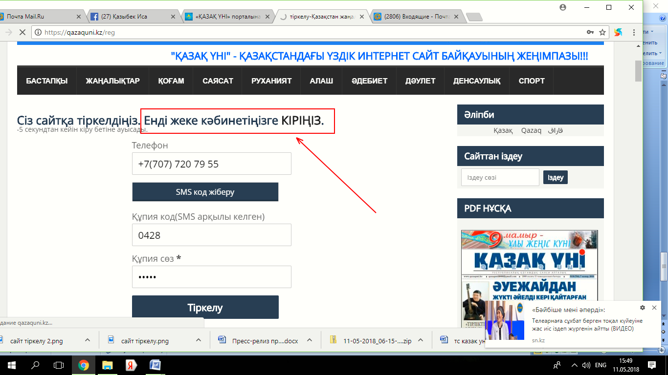Open the Windows Action Center icon

click(x=652, y=365)
